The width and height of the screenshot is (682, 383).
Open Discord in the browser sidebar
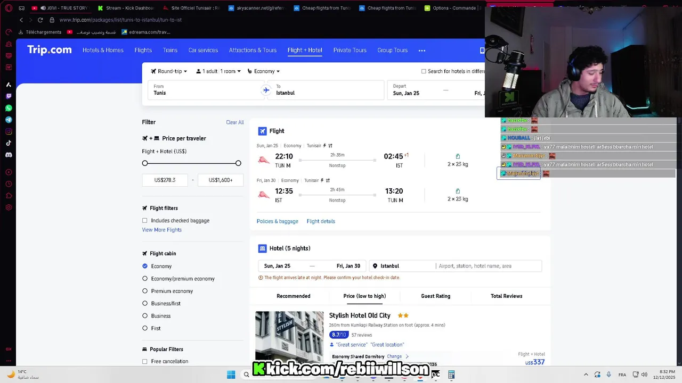click(x=9, y=155)
